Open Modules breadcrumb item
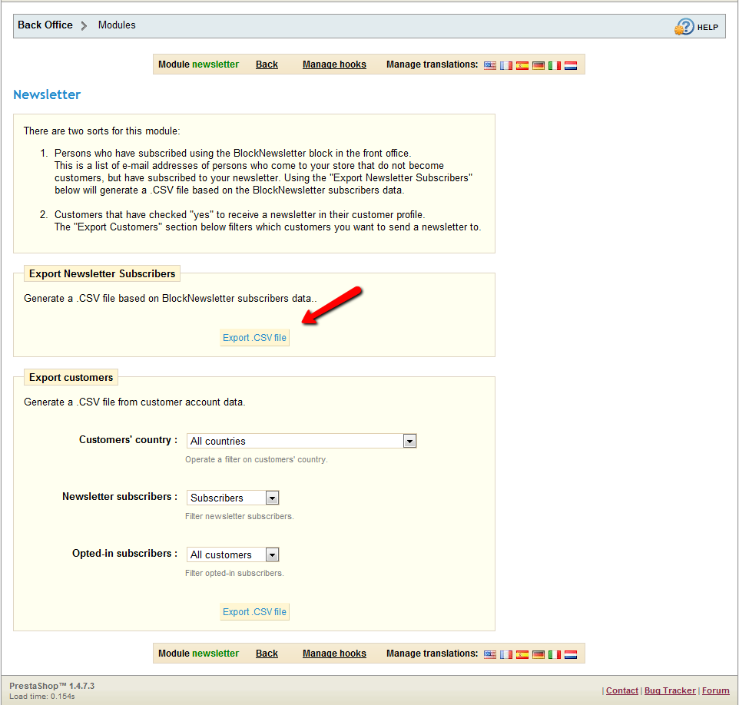Screen dimensions: 739x705 (117, 25)
